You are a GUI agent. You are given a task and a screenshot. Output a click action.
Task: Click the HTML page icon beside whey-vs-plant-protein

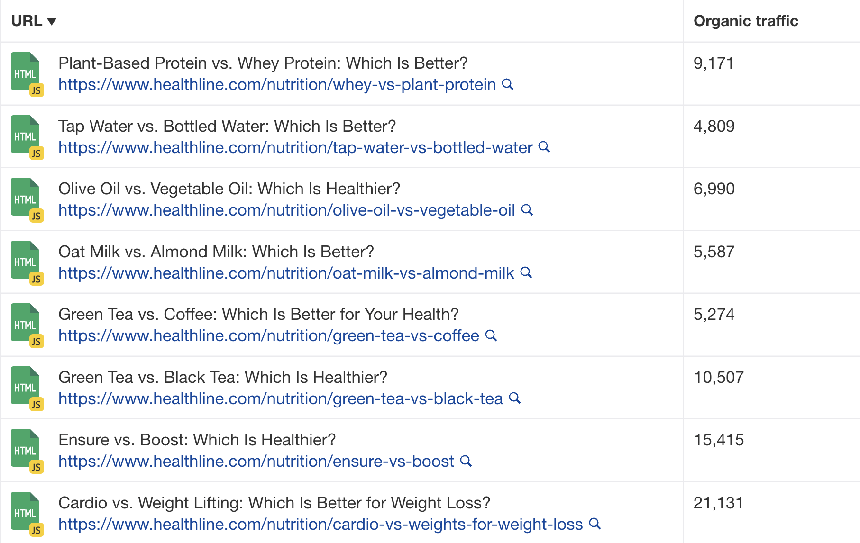[x=25, y=71]
